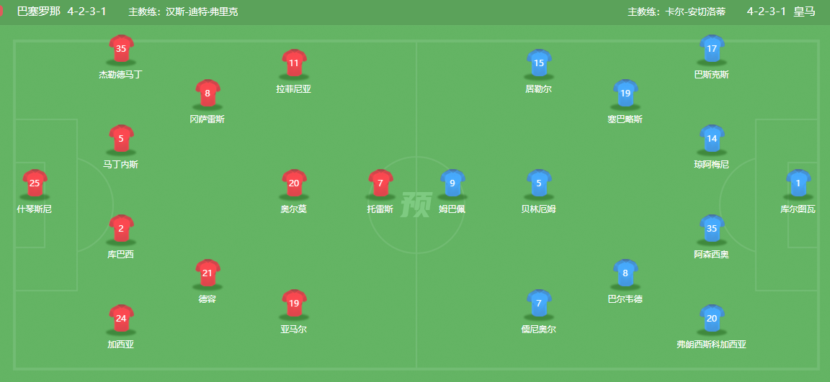This screenshot has height=382, width=830.
Task: Select red jersey 21 德容
Action: 207,273
